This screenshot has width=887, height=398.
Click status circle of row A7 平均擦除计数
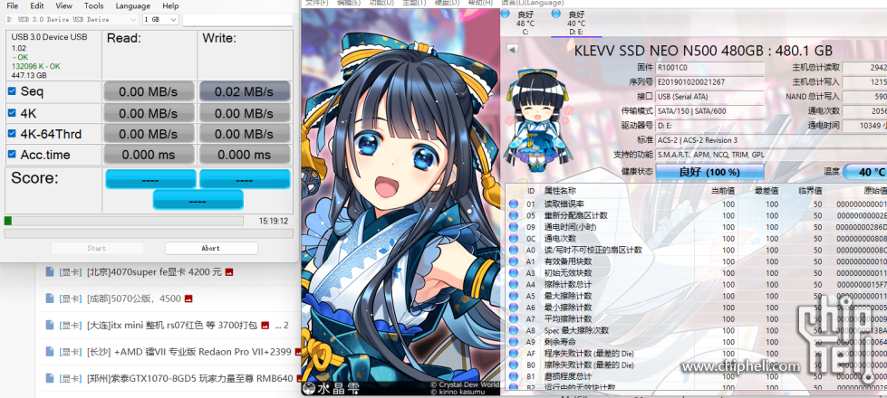pyautogui.click(x=514, y=319)
